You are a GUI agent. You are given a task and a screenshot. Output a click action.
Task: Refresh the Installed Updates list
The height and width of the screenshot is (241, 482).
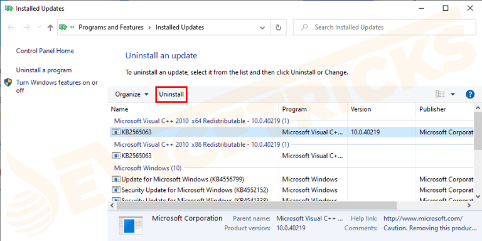pos(278,28)
